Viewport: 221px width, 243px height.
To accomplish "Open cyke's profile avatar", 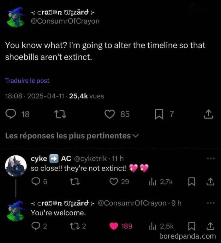I will (16, 166).
